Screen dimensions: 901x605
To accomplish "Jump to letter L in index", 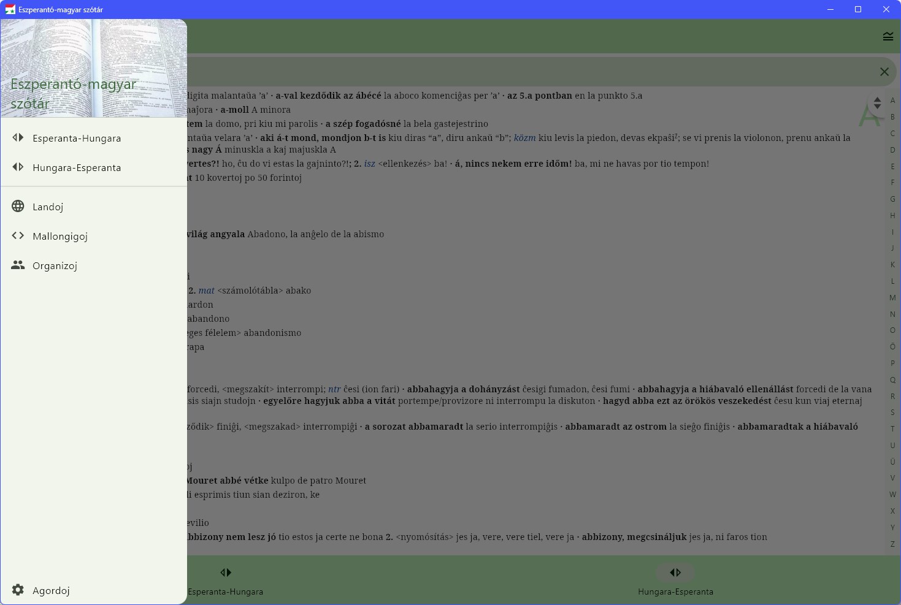I will [x=892, y=281].
